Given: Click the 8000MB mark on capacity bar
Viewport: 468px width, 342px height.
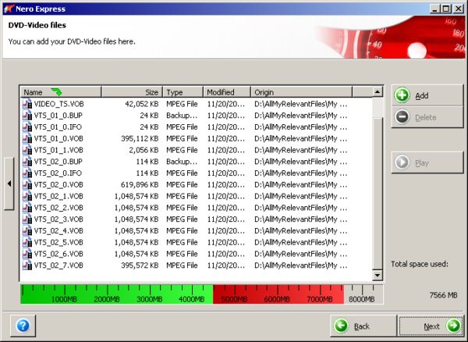Looking at the screenshot, I should coord(362,299).
